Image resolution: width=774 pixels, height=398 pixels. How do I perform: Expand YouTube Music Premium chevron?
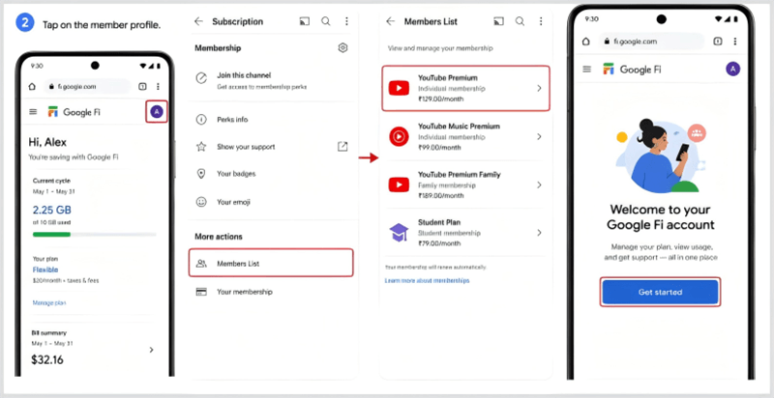click(x=539, y=136)
